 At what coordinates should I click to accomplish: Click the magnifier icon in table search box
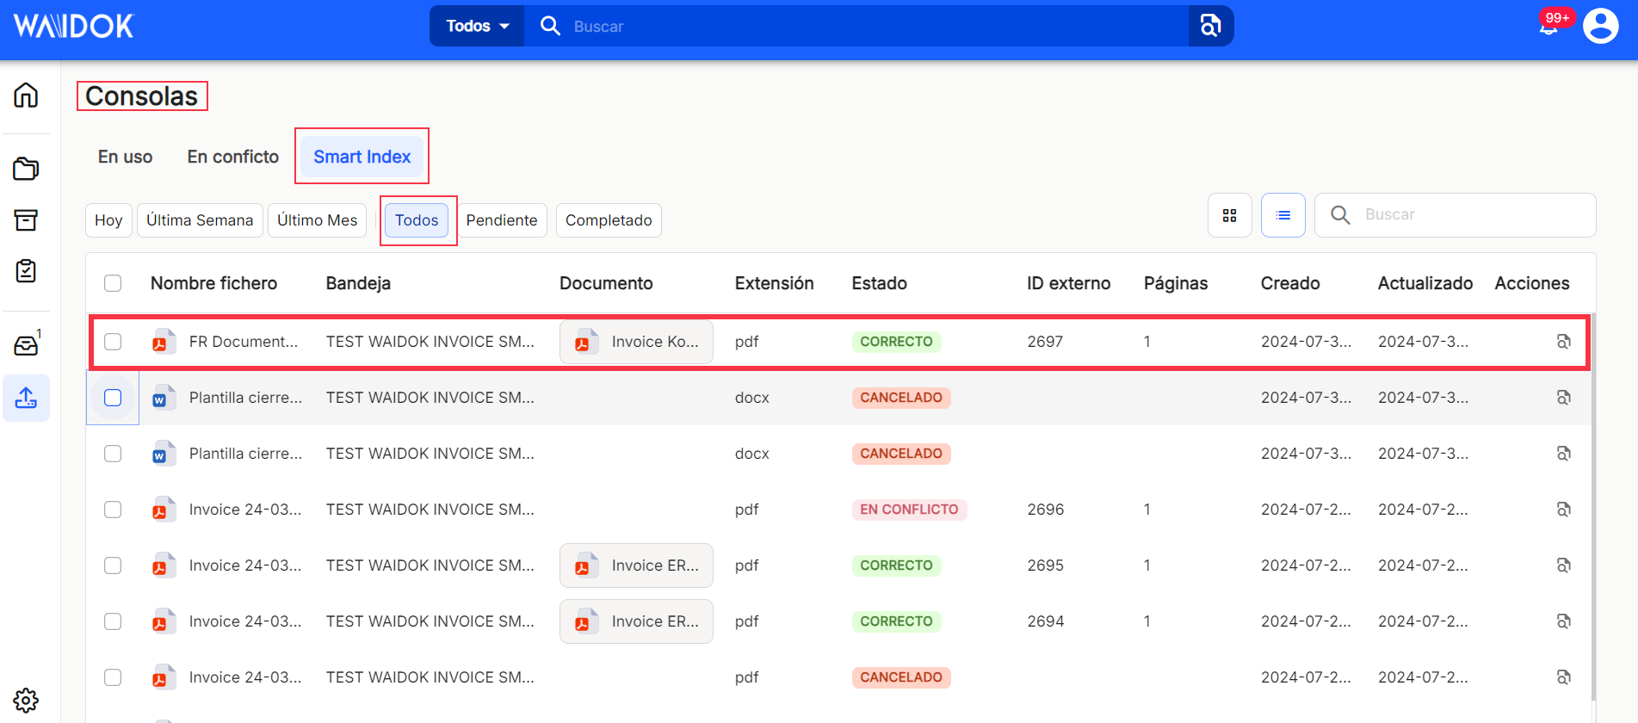[x=1340, y=215]
